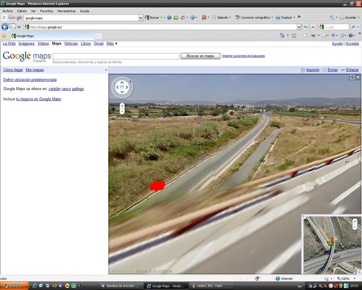Image resolution: width=362 pixels, height=290 pixels.
Task: Open the Favoritos menu
Action: coord(47,11)
